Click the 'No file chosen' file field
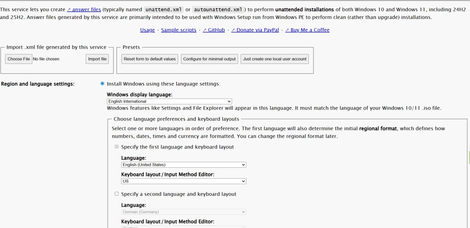Viewport: 470px width, 228px height. coord(46,59)
